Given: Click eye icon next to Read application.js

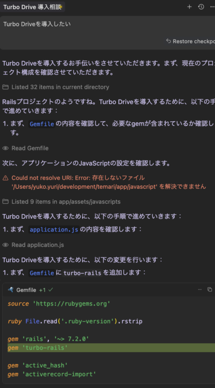Looking at the screenshot, I should [5, 245].
